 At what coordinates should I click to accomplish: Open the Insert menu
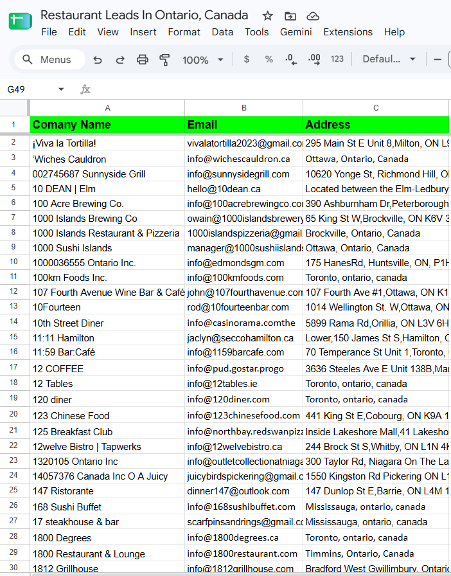click(x=143, y=32)
